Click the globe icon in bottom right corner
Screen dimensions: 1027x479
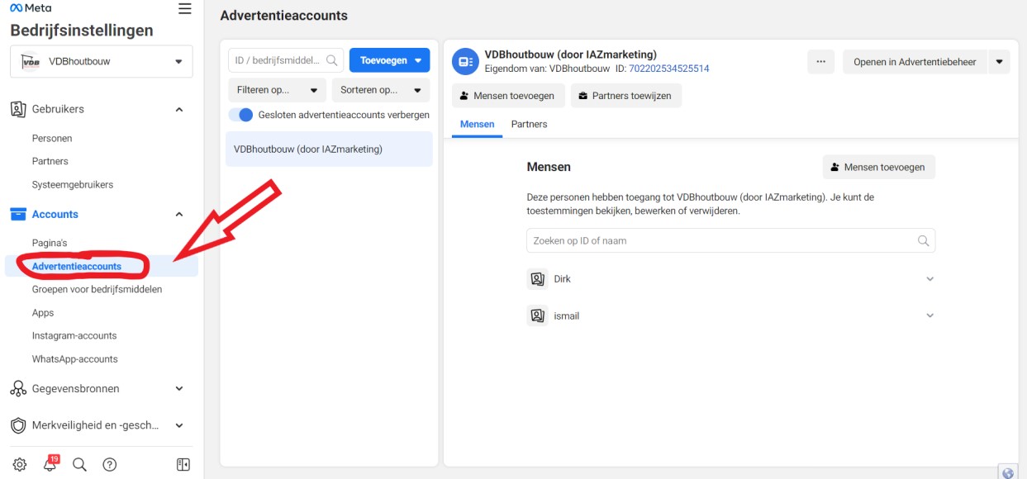point(1008,473)
